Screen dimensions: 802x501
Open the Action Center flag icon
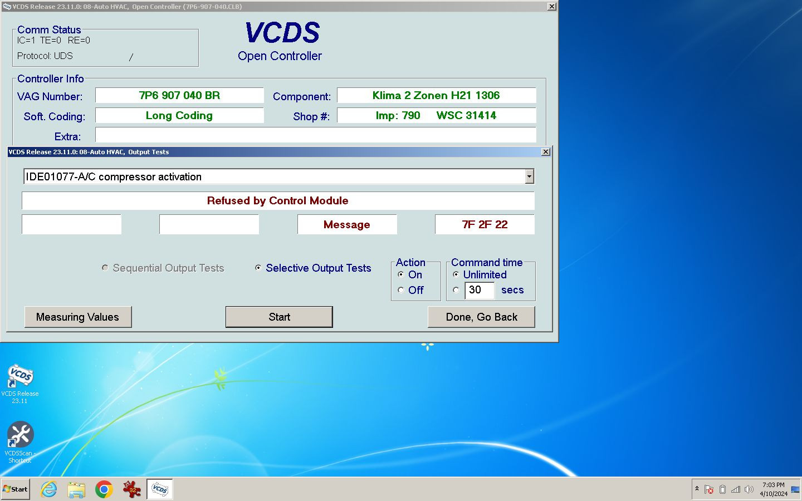click(709, 489)
